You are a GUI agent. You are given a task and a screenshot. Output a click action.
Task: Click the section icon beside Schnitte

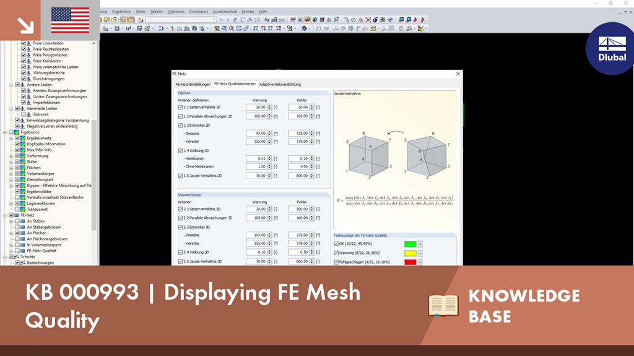click(x=17, y=256)
